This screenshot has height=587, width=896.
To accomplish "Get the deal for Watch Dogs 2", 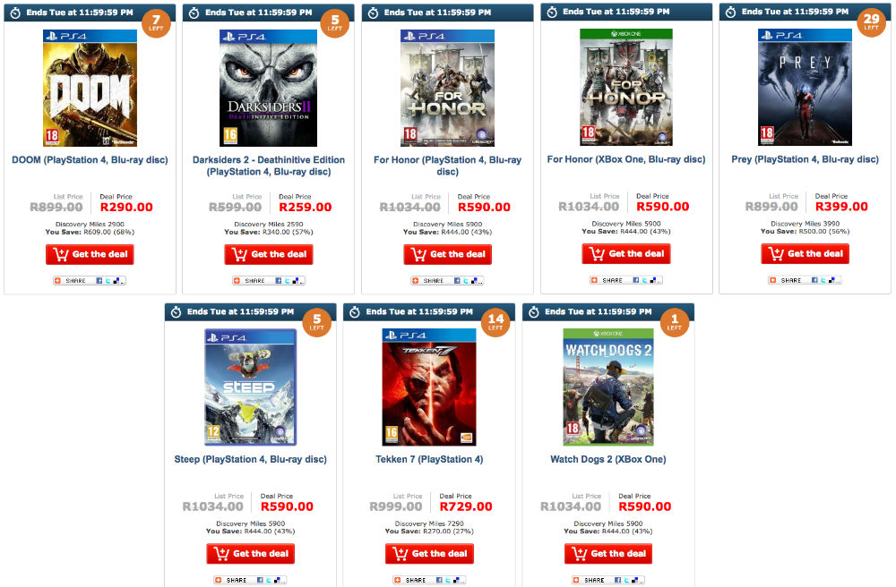I will [x=608, y=554].
